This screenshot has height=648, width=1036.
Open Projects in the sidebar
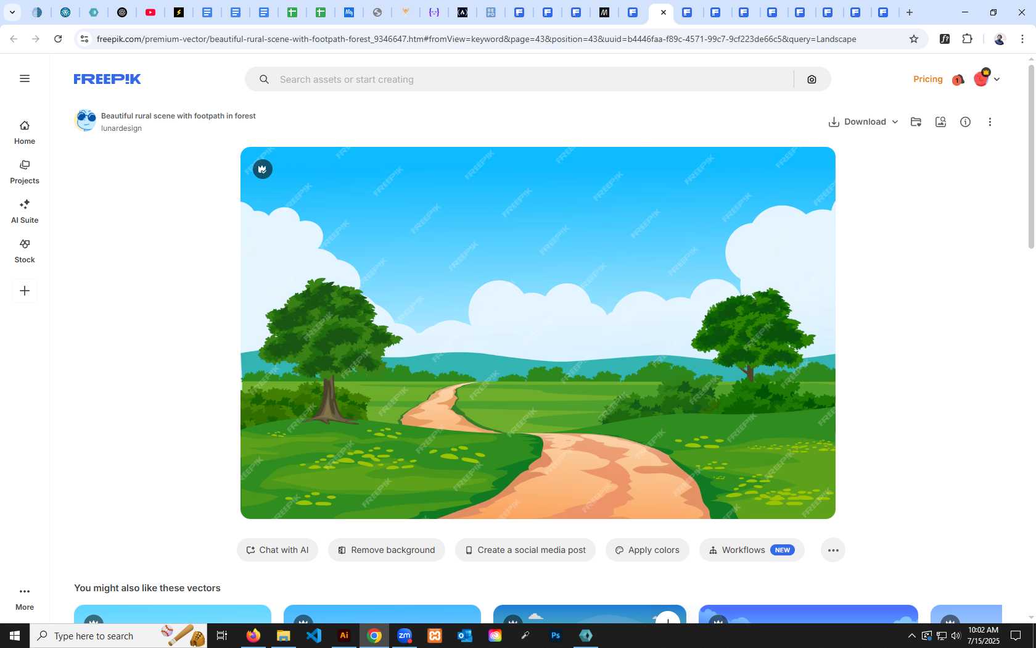point(25,172)
